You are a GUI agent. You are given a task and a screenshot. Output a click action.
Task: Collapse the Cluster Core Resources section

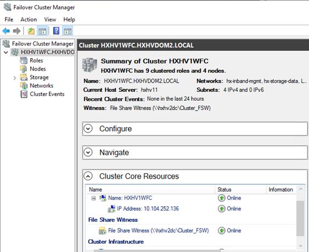click(x=88, y=176)
